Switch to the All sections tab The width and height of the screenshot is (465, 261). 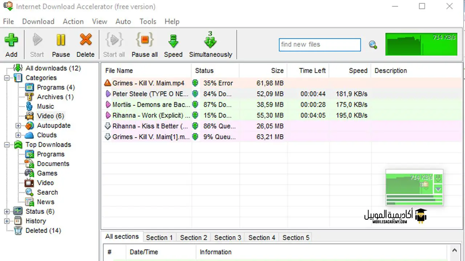[x=122, y=237]
